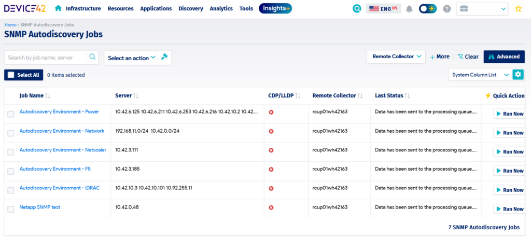Open Autodiscovery Environment - iDRAC job link
This screenshot has width=531, height=238.
[60, 188]
